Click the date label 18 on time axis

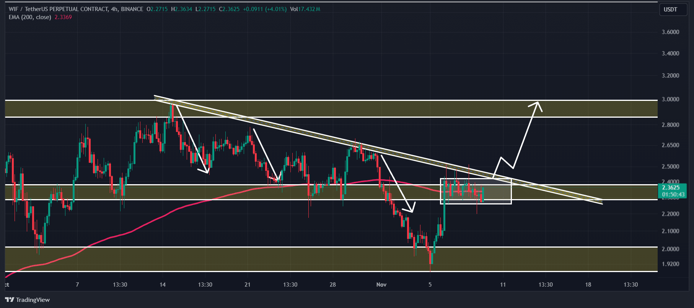[x=588, y=285]
